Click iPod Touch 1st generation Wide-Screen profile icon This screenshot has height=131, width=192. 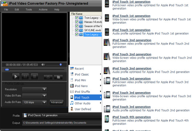[107, 18]
